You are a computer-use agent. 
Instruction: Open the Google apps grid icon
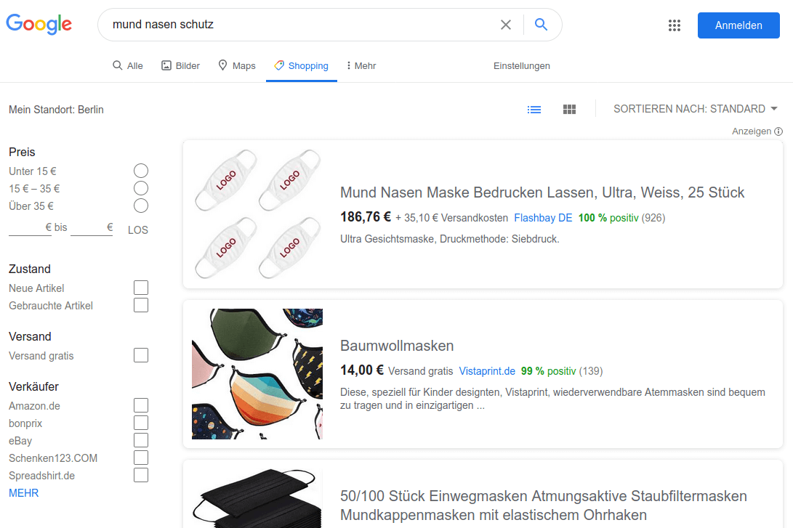coord(674,25)
